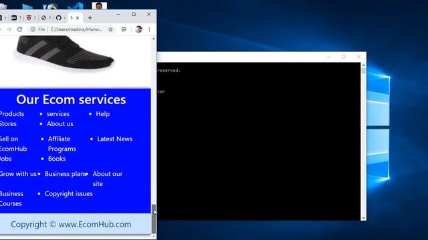This screenshot has height=240, width=428.
Task: Reload the page in Chrome
Action: click(x=19, y=29)
